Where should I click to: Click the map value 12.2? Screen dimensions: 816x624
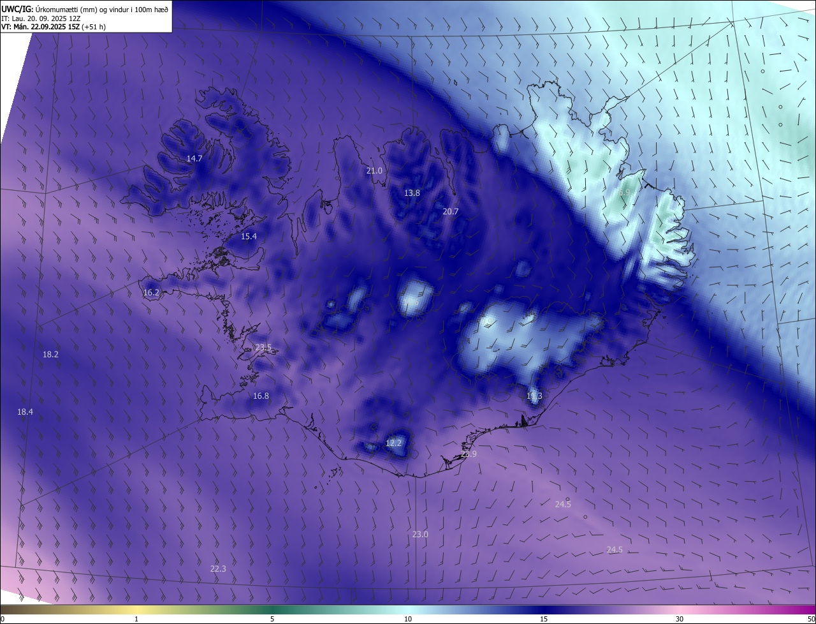click(x=394, y=443)
